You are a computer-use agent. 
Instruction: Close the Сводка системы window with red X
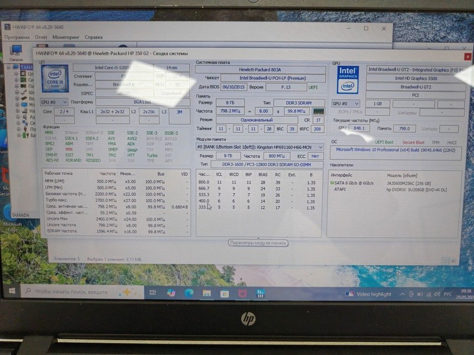pyautogui.click(x=467, y=57)
